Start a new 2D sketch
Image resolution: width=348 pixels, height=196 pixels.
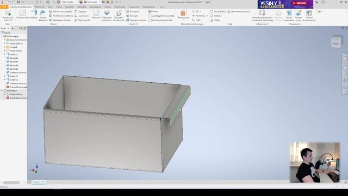click(8, 16)
